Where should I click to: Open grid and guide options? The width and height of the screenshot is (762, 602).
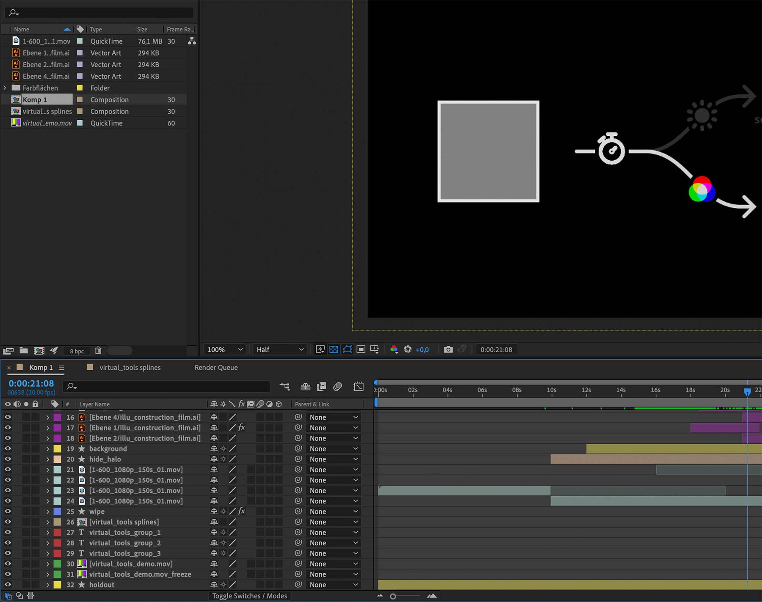click(x=374, y=349)
